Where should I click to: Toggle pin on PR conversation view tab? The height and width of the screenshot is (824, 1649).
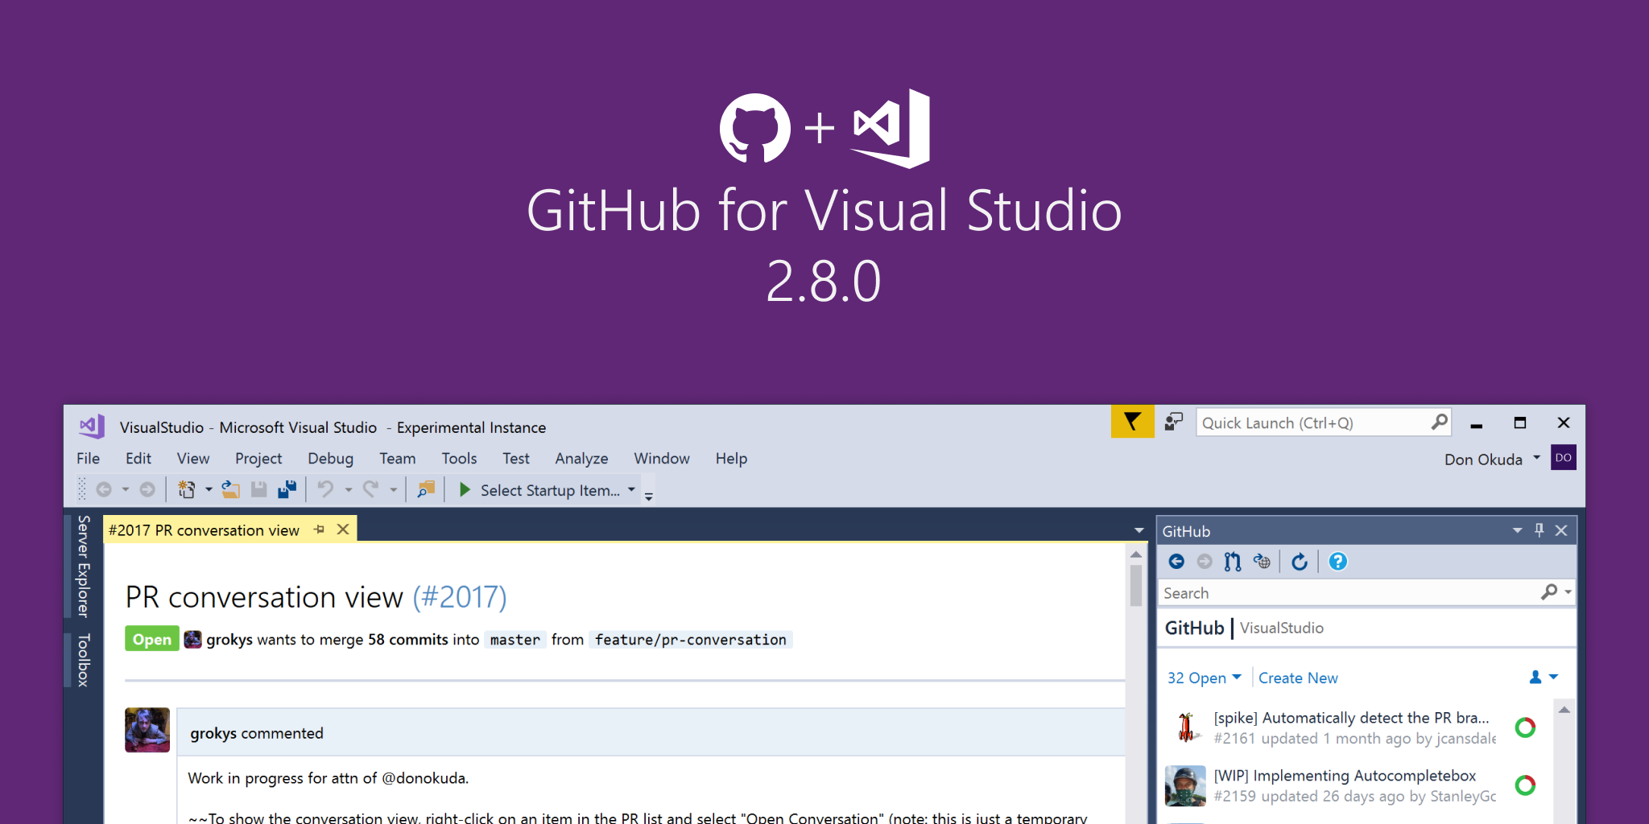(x=320, y=529)
